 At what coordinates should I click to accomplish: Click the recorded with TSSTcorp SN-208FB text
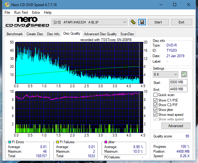pyautogui.click(x=106, y=40)
